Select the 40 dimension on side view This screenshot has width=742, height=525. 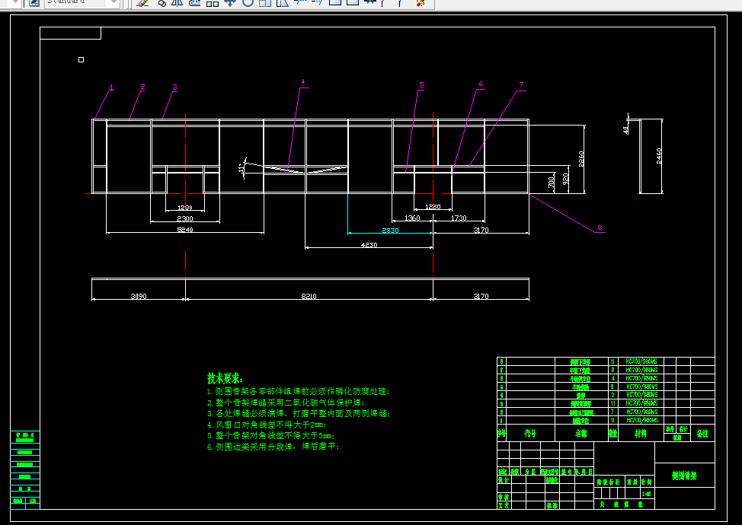[x=625, y=129]
